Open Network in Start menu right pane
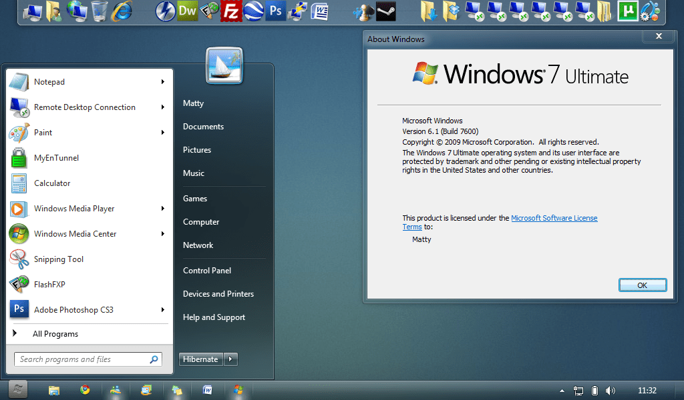Viewport: 684px width, 400px height. [x=198, y=245]
